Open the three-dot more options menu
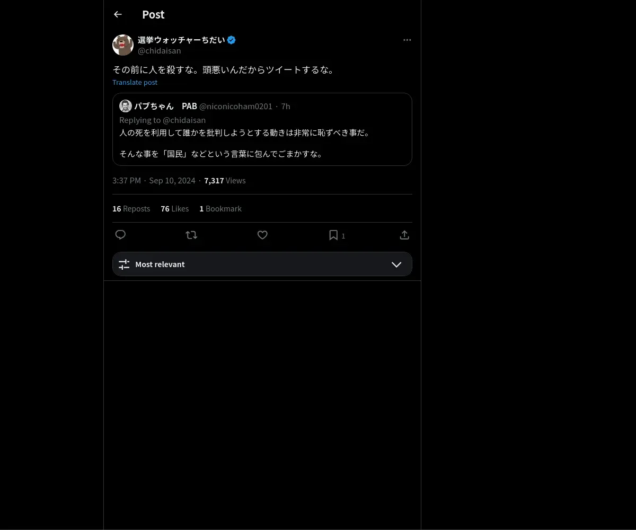The image size is (636, 530). (407, 40)
